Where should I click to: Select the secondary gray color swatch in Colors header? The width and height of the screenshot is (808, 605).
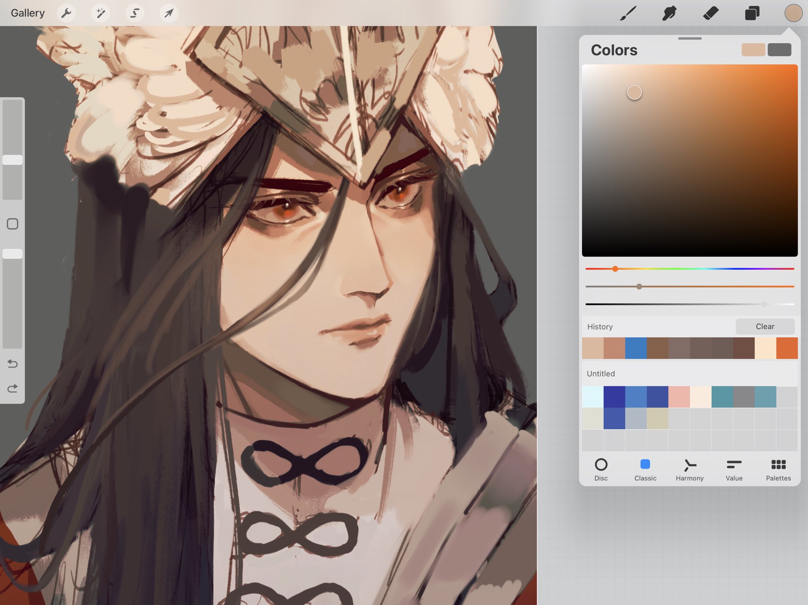point(780,50)
